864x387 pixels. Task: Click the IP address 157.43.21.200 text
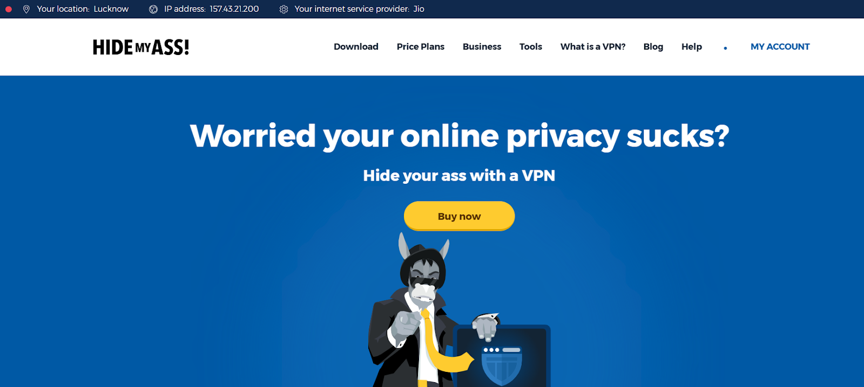(212, 9)
